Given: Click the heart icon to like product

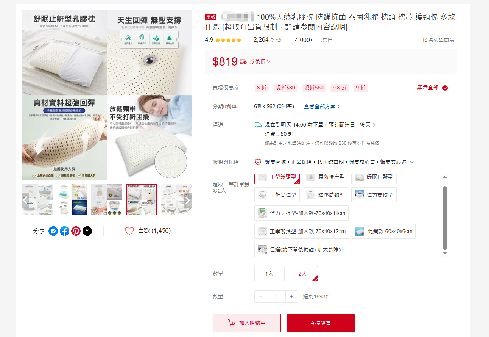Looking at the screenshot, I should 129,231.
